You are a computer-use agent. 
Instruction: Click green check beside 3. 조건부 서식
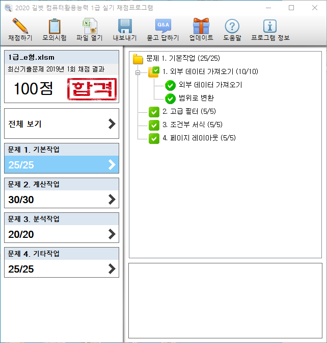coord(154,125)
